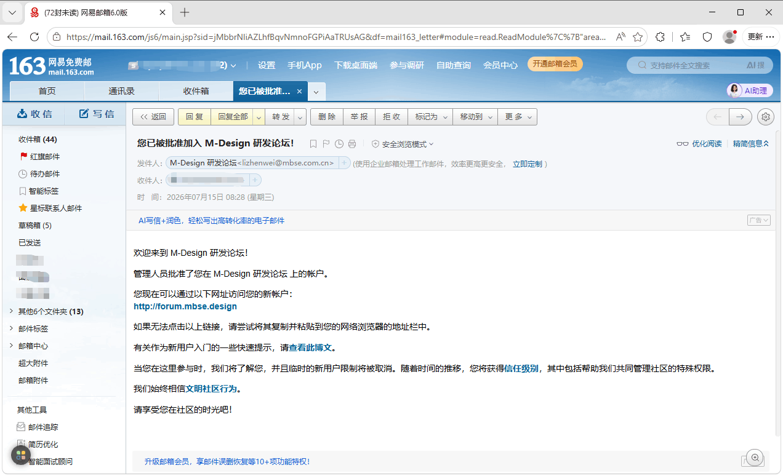Click the 返回 button
The image size is (783, 476).
point(153,117)
